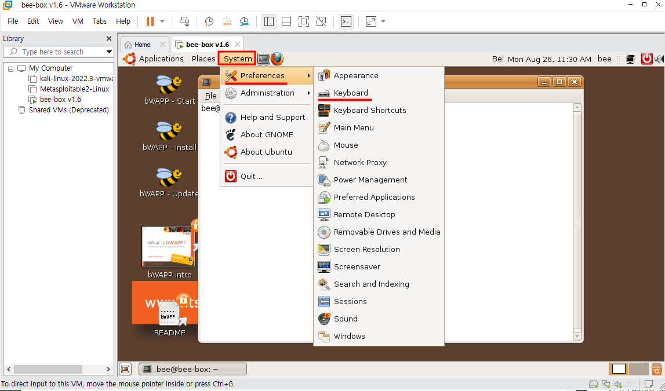Open the power options dropdown beside pause
This screenshot has height=391, width=665.
pyautogui.click(x=162, y=21)
